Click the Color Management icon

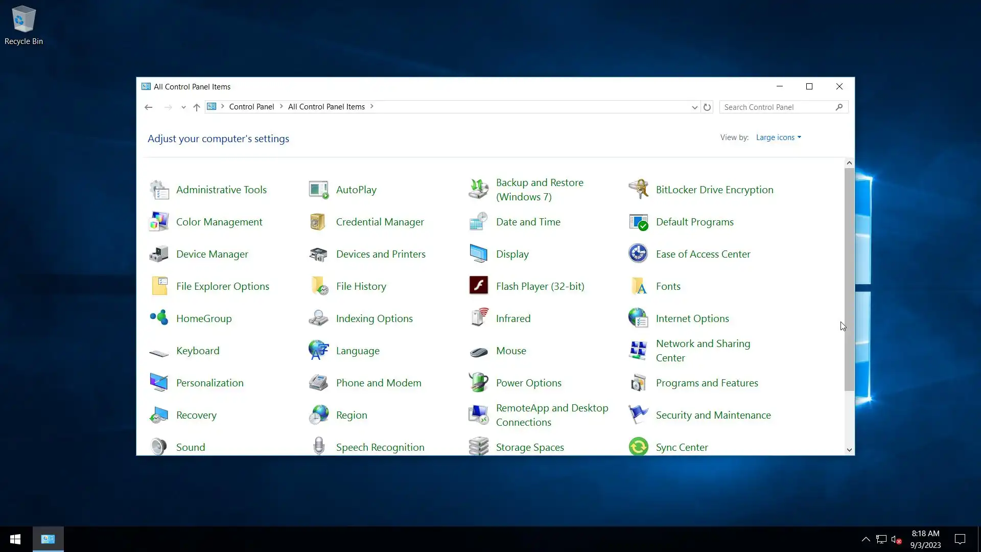point(159,222)
